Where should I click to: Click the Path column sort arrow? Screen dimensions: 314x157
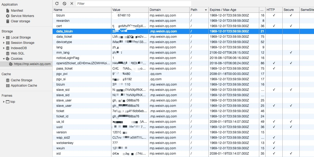point(206,10)
